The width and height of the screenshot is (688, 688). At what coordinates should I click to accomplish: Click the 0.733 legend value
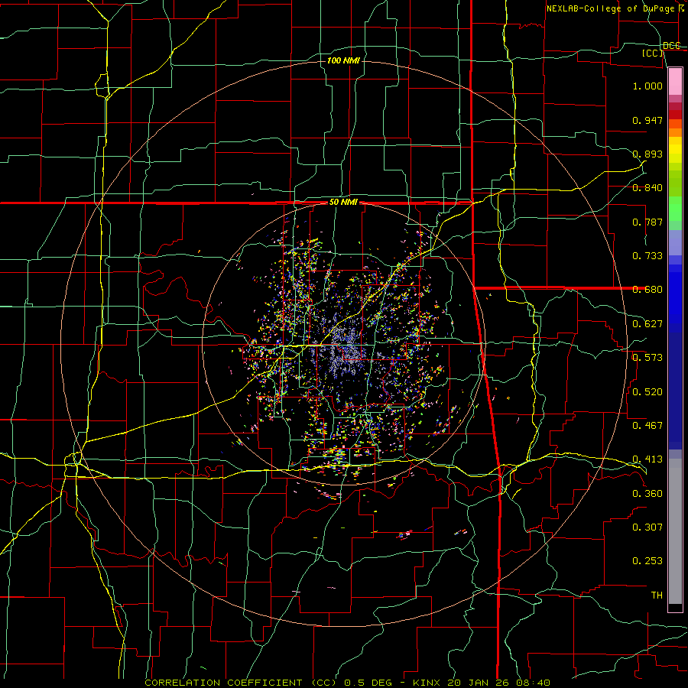click(647, 256)
